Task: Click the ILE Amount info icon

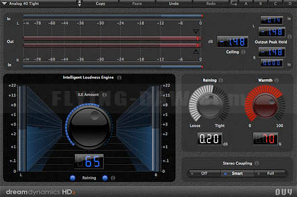Action: pos(105,94)
